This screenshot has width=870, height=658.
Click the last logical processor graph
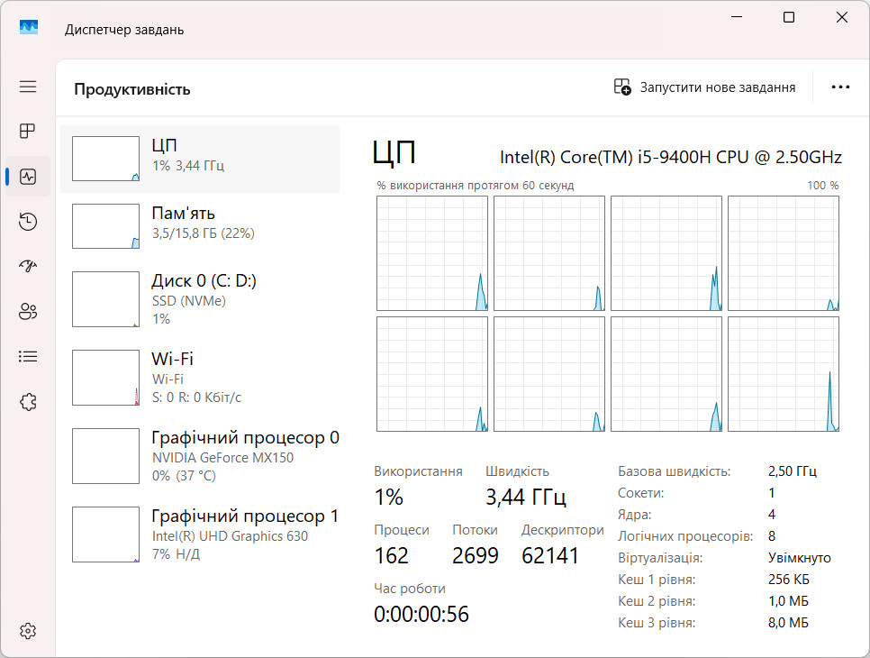pyautogui.click(x=784, y=374)
